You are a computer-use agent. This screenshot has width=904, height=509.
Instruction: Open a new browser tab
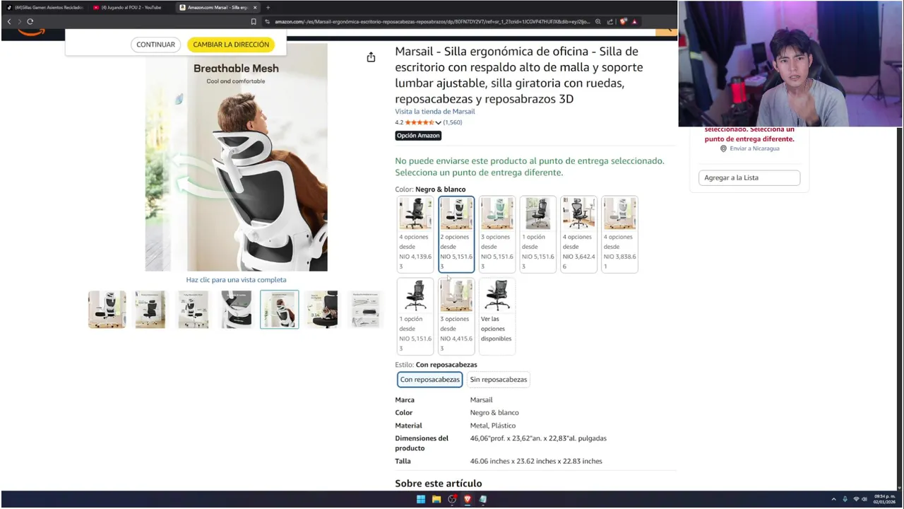(268, 7)
